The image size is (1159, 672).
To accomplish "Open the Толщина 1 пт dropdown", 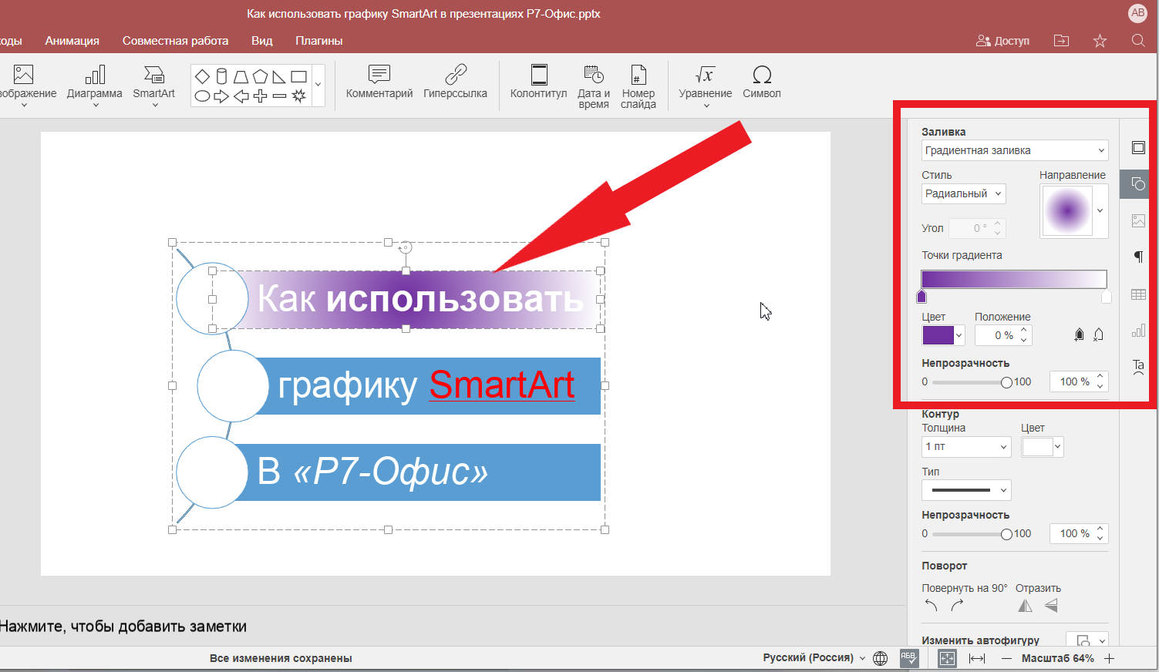I will (966, 446).
